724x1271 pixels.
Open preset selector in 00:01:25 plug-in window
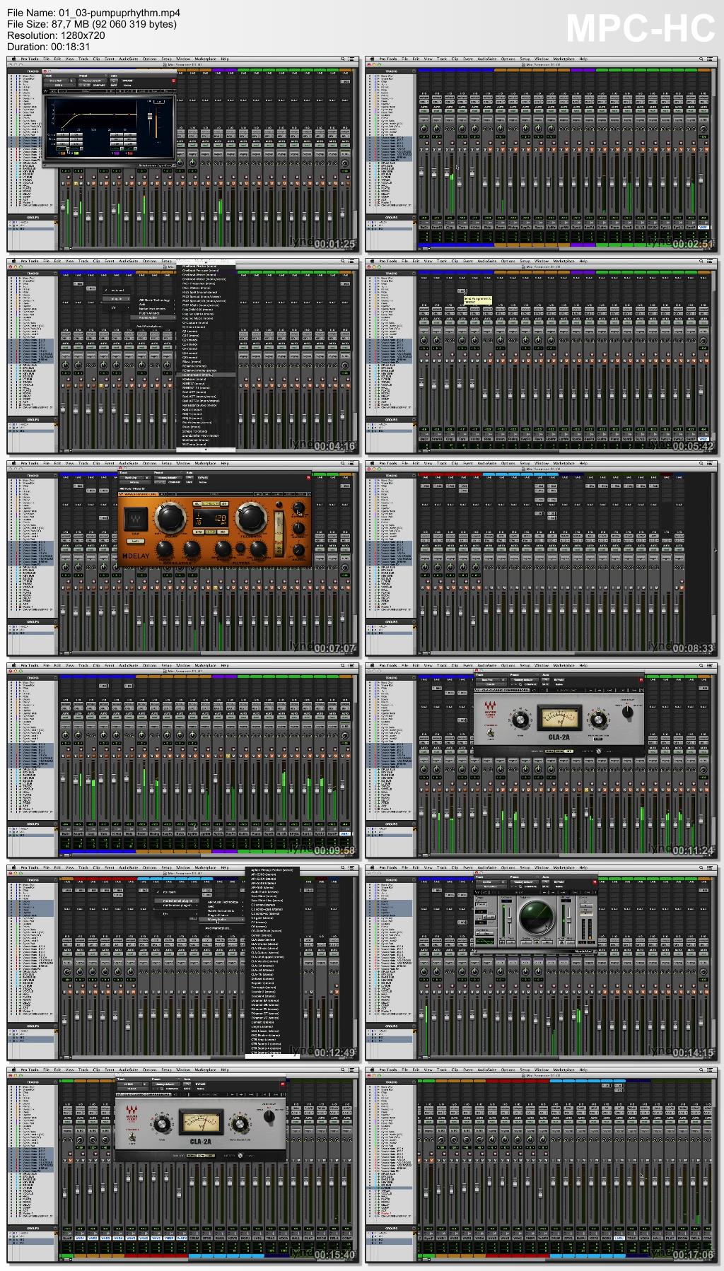click(93, 81)
